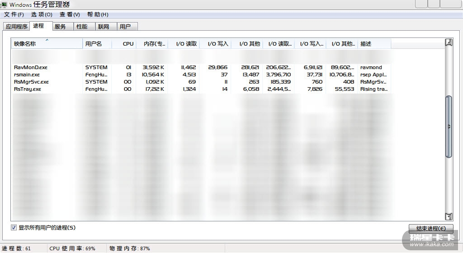Sort by 映像名称 column header
Screen dimensions: 463x253
tap(47, 44)
